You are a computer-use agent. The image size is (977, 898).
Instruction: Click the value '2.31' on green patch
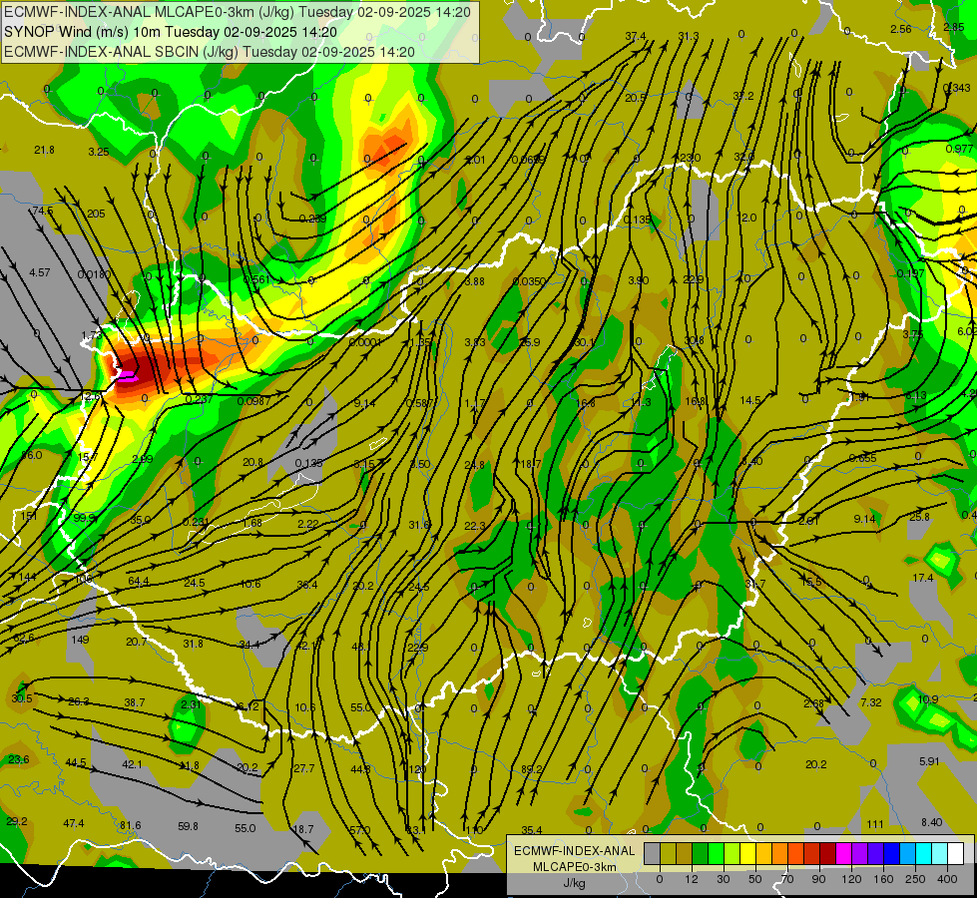tap(191, 704)
